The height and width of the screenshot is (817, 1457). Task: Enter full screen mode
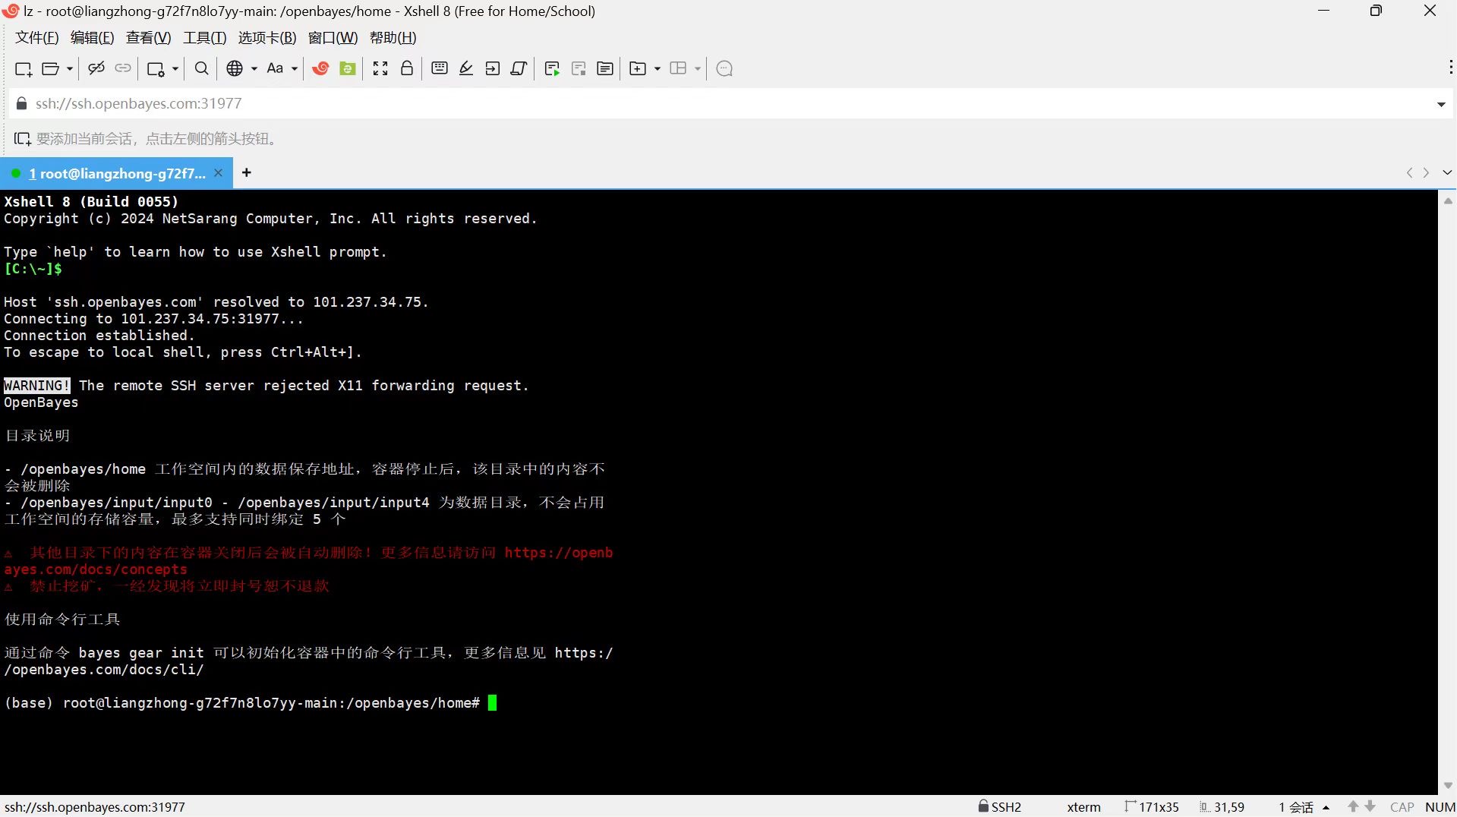coord(380,69)
